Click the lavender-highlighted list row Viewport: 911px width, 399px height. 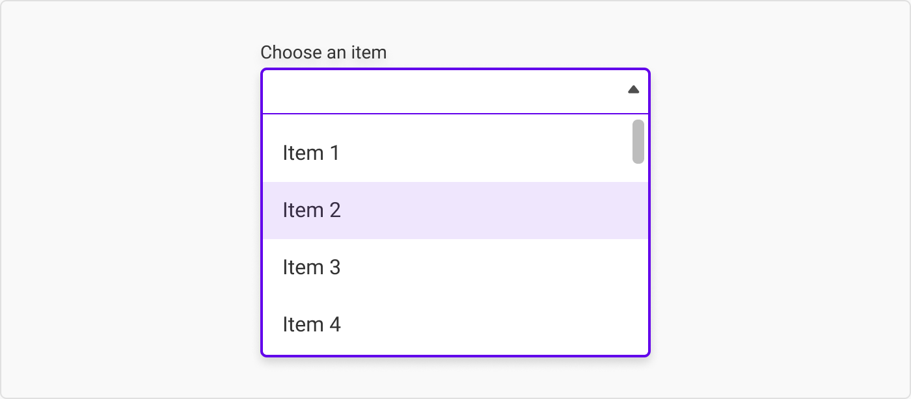point(454,211)
